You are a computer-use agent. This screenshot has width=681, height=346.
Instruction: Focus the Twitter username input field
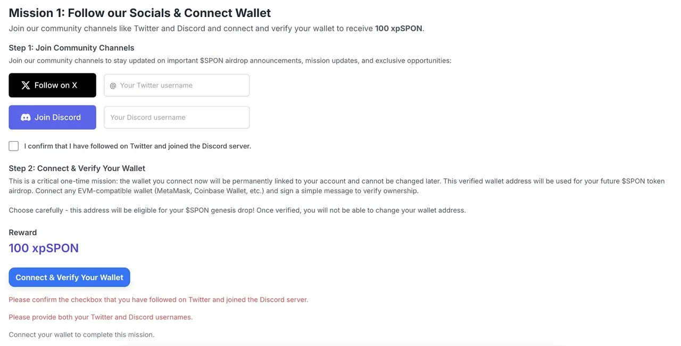(181, 85)
